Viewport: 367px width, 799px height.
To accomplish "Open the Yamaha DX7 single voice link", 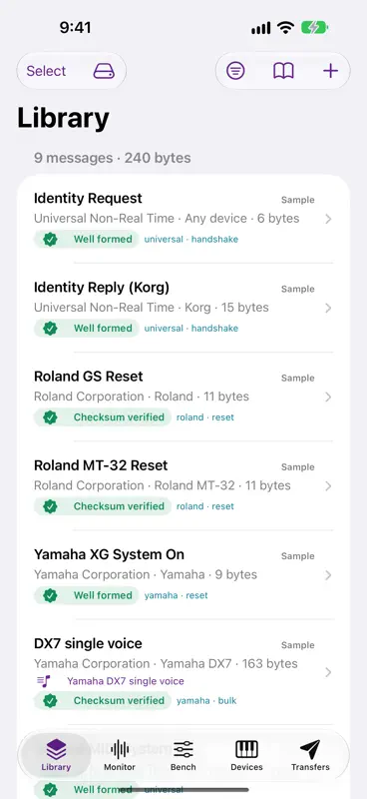I will coord(126,681).
